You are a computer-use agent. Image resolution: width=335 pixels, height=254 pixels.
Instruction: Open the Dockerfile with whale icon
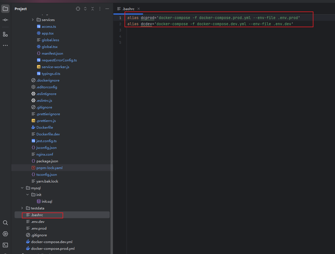click(x=45, y=128)
